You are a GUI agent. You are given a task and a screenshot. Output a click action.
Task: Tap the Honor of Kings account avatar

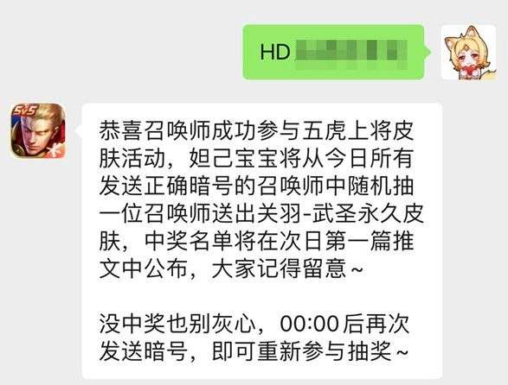pyautogui.click(x=38, y=131)
